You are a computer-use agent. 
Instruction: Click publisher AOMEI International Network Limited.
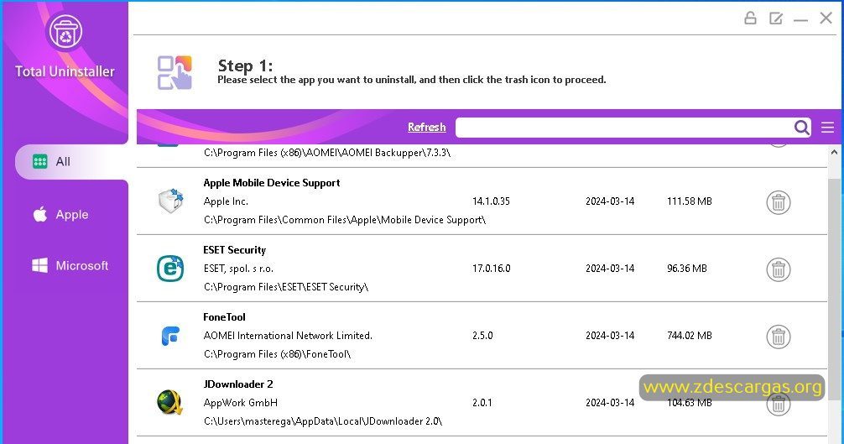(288, 336)
